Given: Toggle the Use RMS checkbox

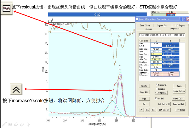Looking at the screenshot, I should point(156,98).
